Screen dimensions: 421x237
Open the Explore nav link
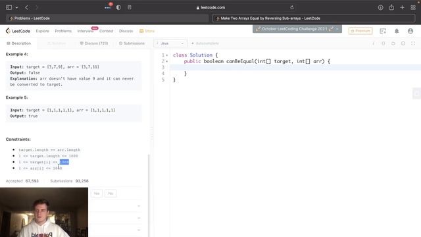(42, 31)
